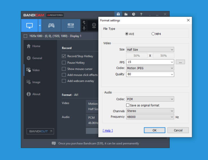Image resolution: width=208 pixels, height=160 pixels.
Task: Open the help question mark icon
Action: point(141,14)
